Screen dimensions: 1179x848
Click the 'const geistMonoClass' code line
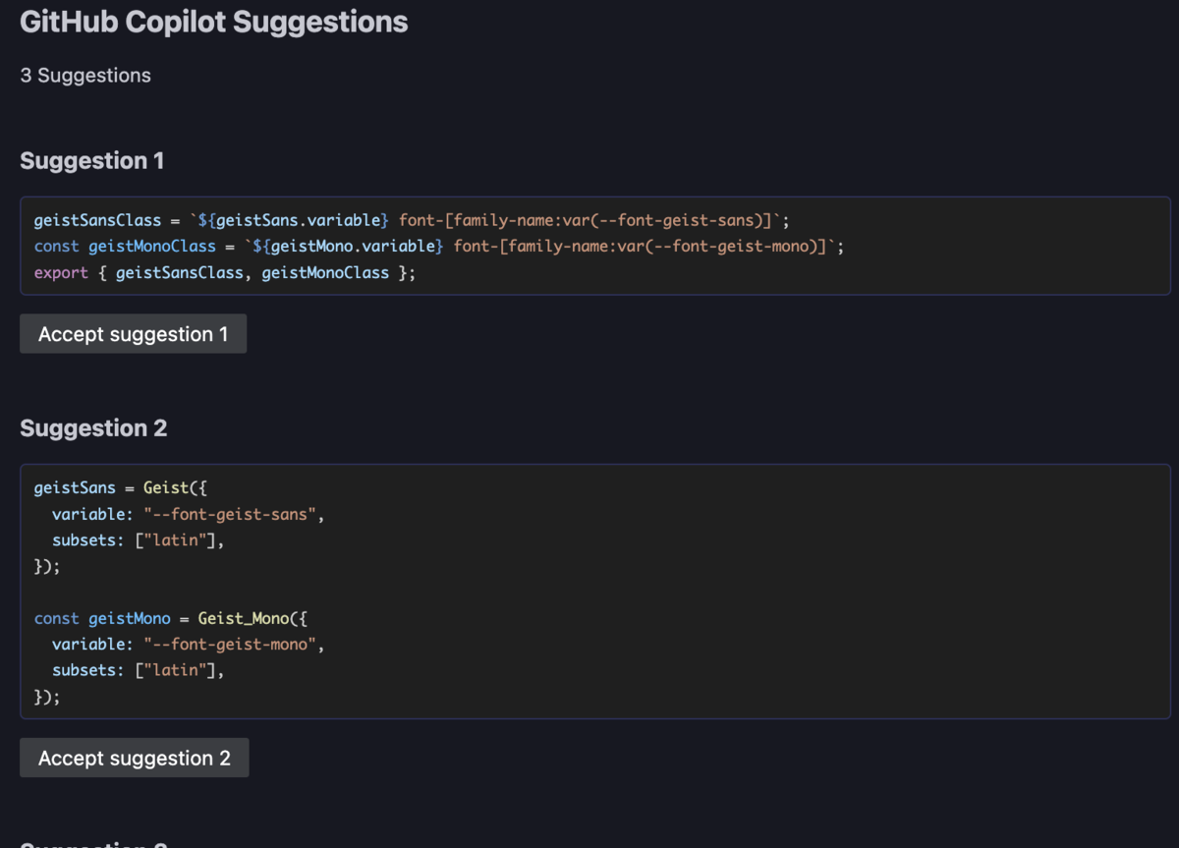[x=439, y=246]
